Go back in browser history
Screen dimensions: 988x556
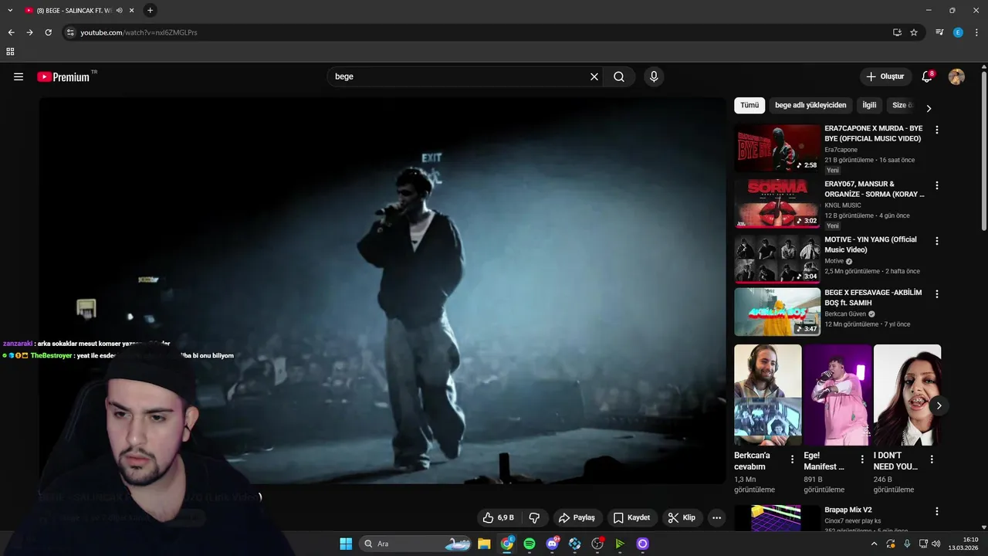tap(11, 32)
